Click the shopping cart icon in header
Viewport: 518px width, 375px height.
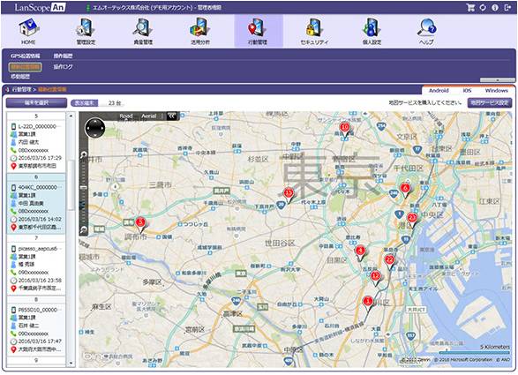point(470,8)
